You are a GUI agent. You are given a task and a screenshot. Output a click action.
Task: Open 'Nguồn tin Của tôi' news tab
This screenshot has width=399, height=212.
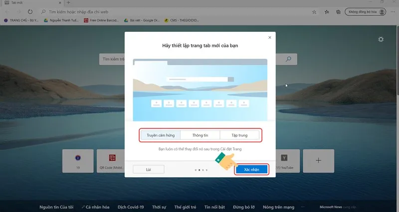coord(56,207)
